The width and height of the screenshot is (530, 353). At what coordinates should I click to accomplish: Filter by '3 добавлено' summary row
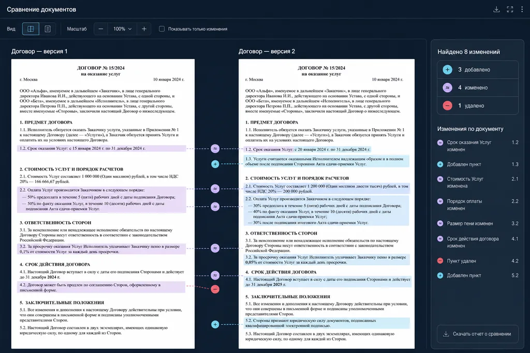(x=478, y=70)
